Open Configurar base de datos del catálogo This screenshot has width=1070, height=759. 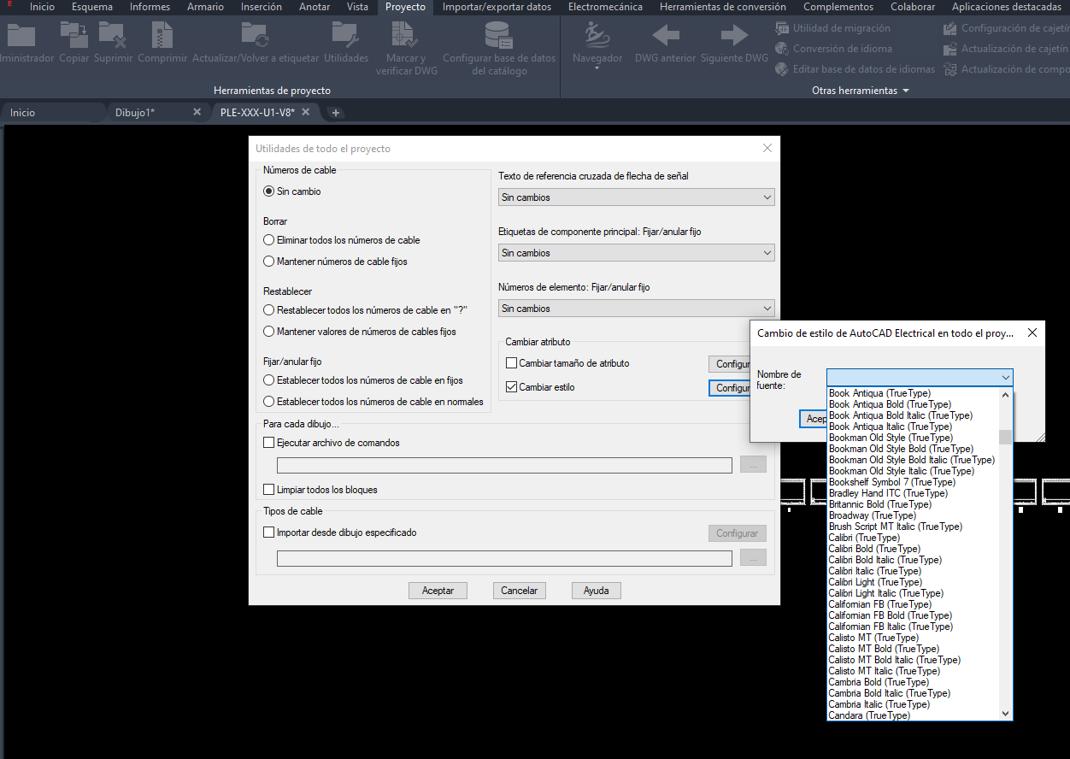(x=498, y=34)
